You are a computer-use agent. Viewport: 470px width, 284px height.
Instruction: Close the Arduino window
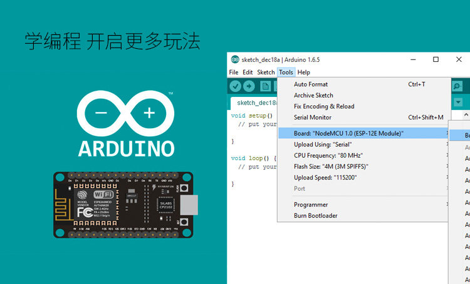click(x=459, y=59)
